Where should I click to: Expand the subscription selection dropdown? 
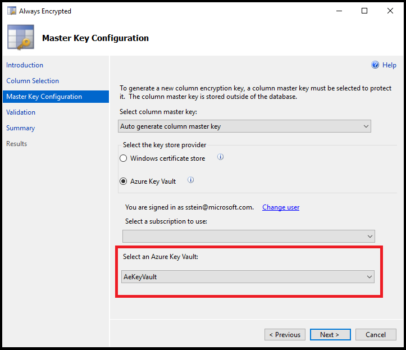248,236
